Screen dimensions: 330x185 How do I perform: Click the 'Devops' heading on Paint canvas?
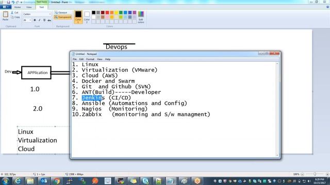click(117, 47)
